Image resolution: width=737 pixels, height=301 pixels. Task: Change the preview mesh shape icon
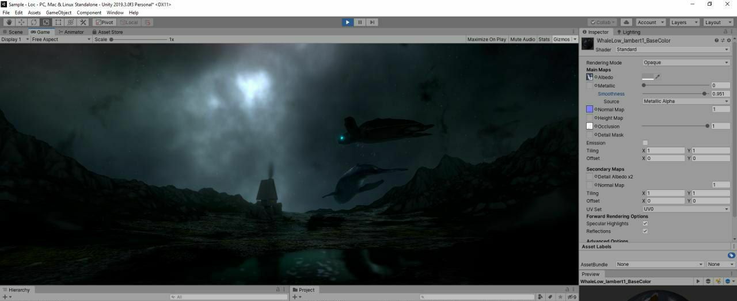point(708,281)
